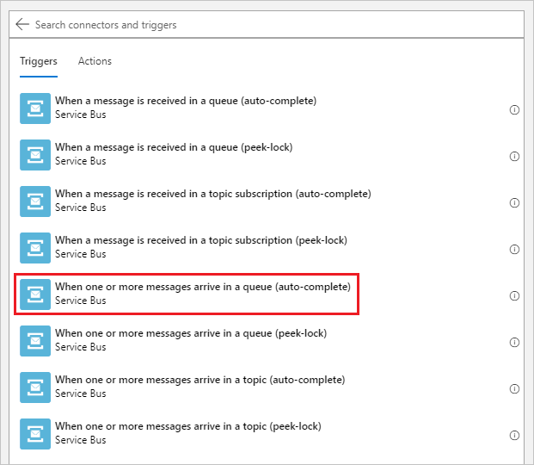Select 'one or more messages arrive in a queue (auto-complete)'
The height and width of the screenshot is (465, 534).
(x=202, y=287)
